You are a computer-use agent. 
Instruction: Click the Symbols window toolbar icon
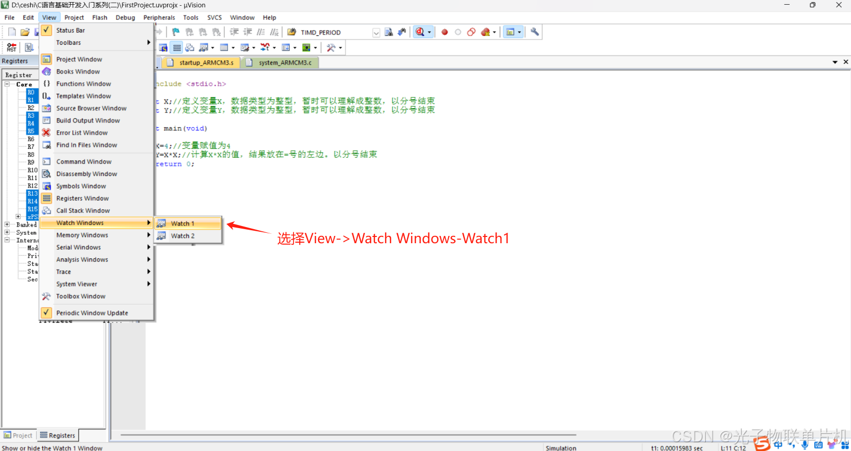click(163, 48)
